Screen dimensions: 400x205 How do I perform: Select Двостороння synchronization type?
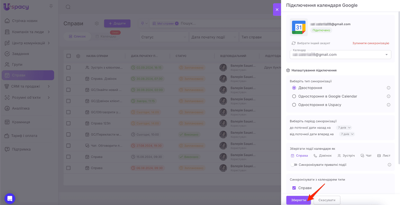coord(294,88)
